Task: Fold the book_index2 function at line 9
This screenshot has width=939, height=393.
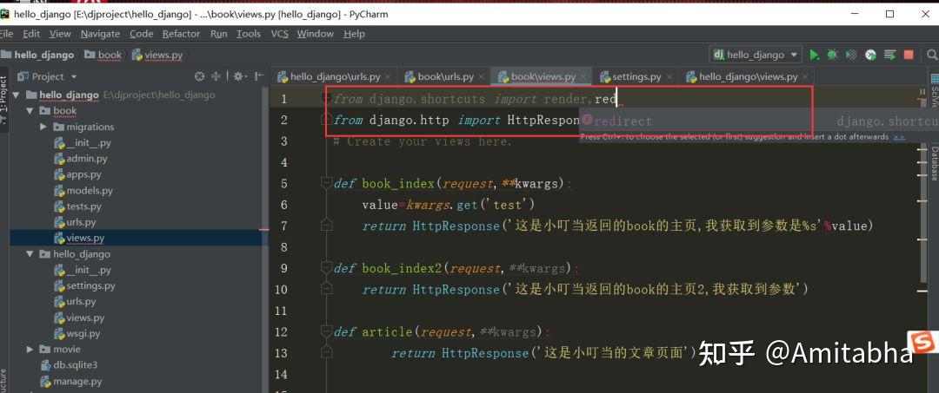Action: tap(326, 267)
